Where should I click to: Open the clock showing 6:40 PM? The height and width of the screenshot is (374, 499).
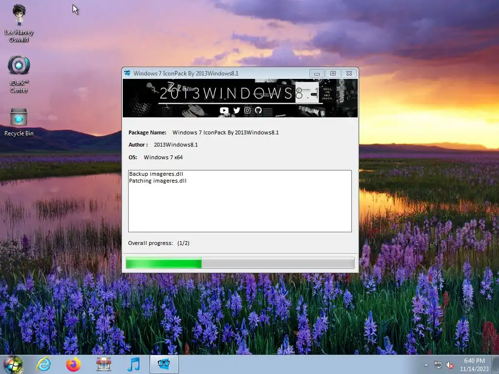coord(474,365)
